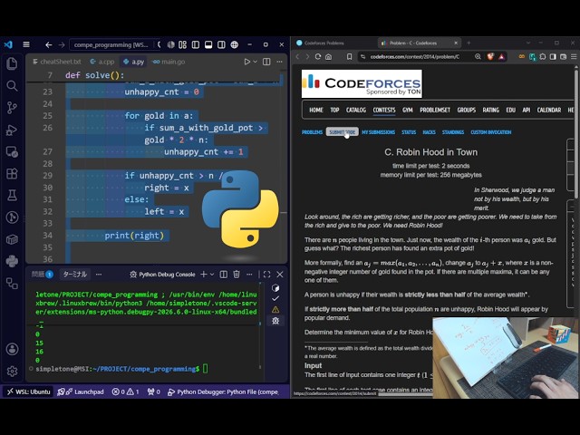Open the Extensions view in the activity bar

tap(12, 173)
